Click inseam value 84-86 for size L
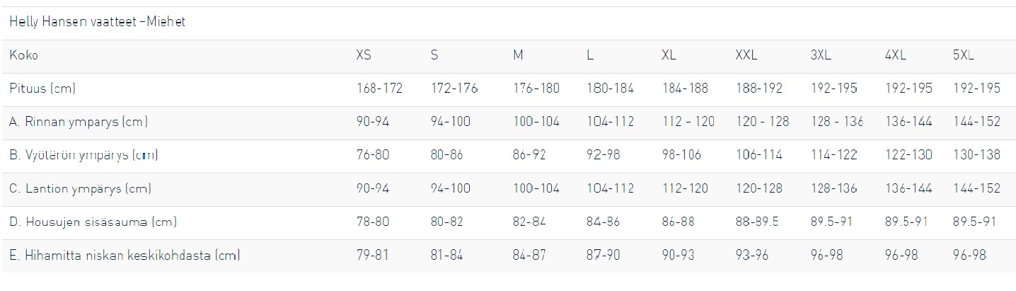The width and height of the screenshot is (1016, 291). point(603,222)
